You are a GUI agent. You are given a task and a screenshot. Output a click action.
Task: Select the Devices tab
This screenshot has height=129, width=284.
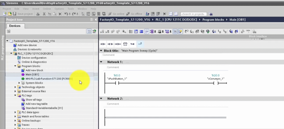[x=15, y=26]
